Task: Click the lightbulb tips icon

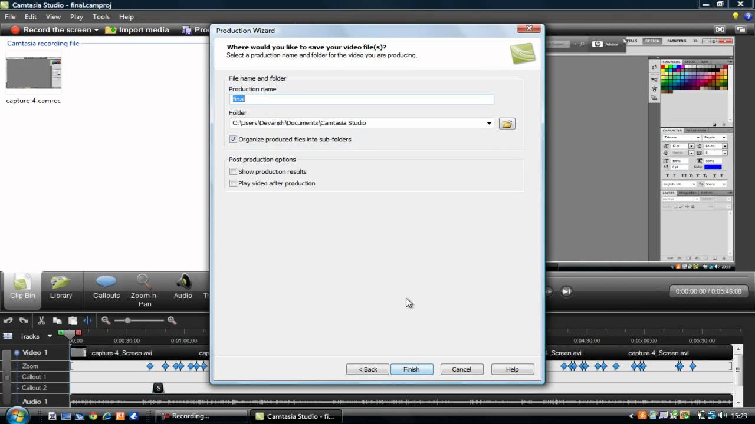Action: (x=736, y=16)
